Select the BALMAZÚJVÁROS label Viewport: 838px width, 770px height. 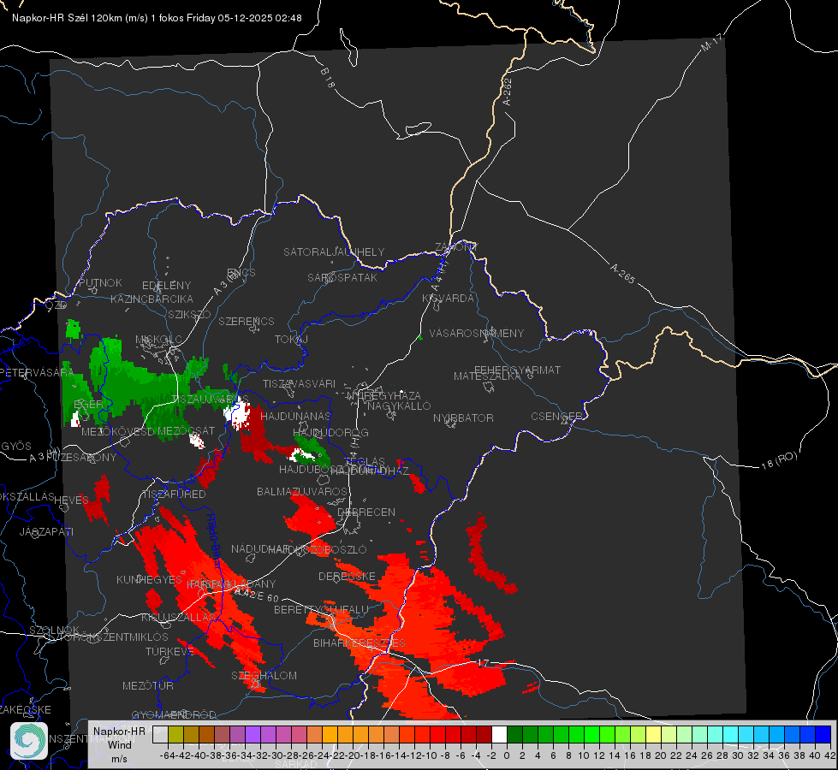click(x=302, y=491)
